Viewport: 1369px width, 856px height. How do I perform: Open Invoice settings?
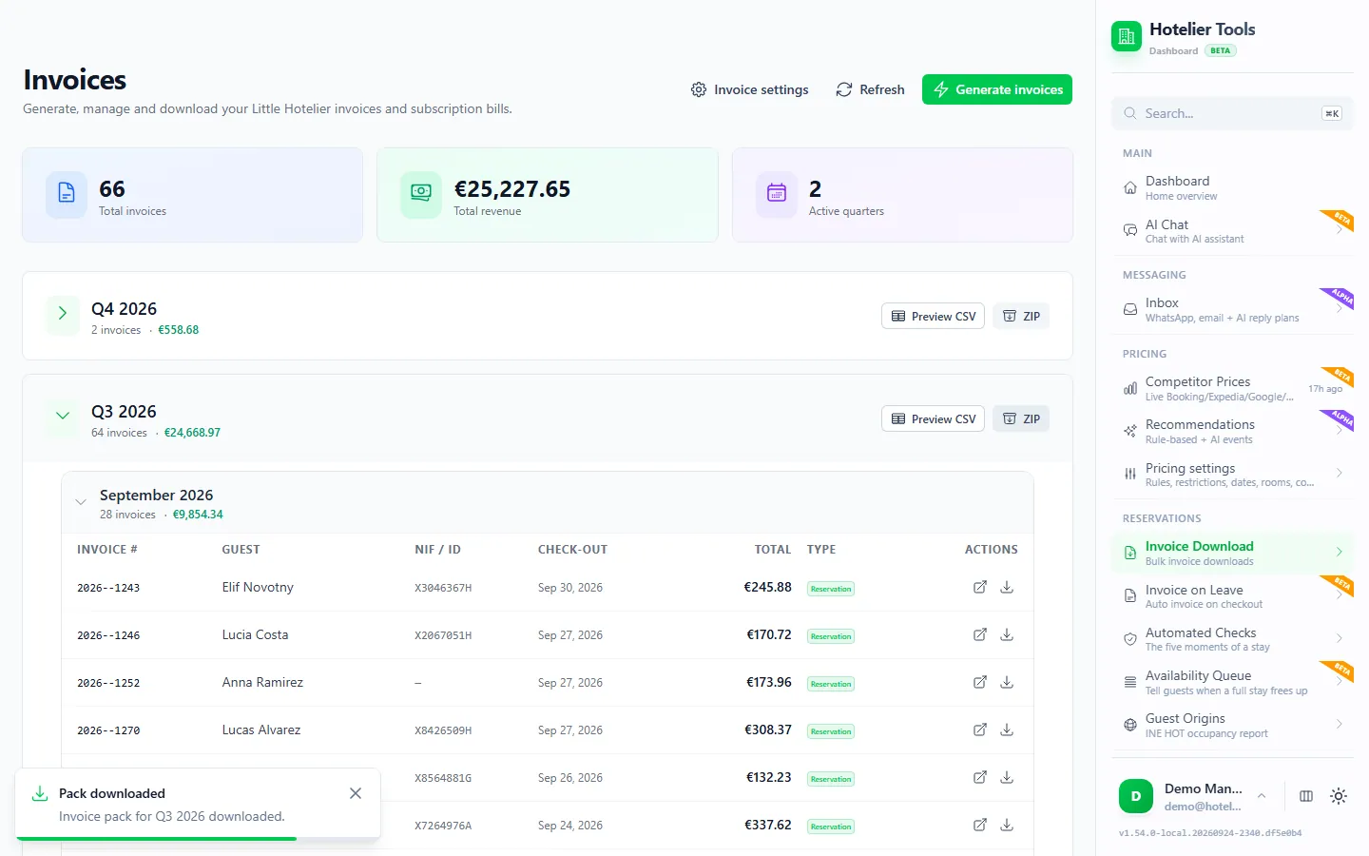coord(749,89)
